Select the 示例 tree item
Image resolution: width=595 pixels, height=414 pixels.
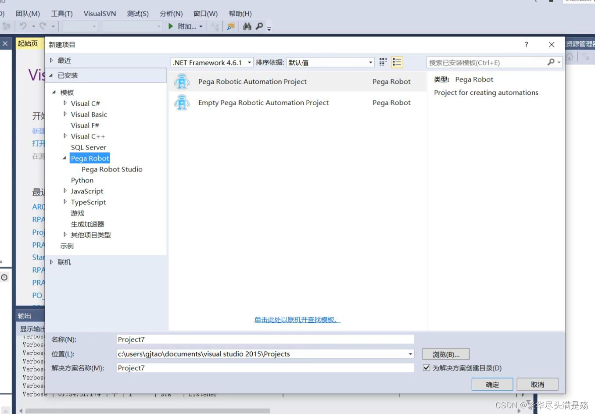point(67,246)
